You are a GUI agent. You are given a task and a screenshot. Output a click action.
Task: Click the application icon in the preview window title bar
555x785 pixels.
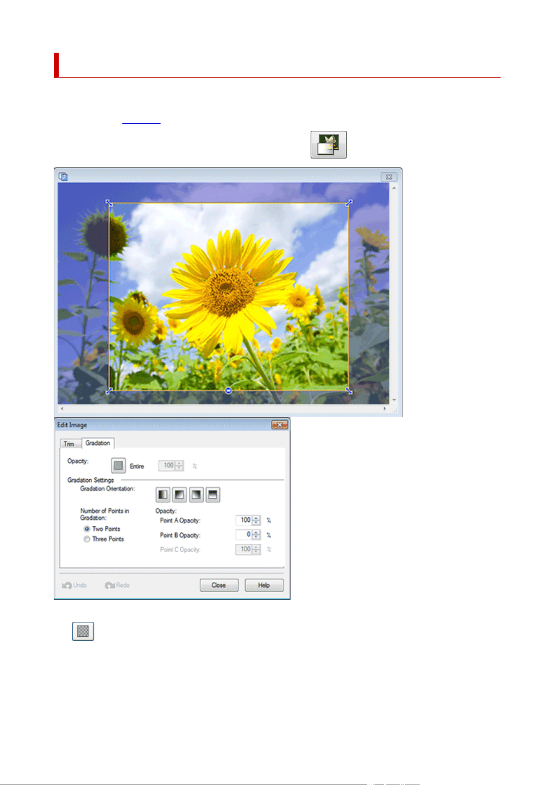[63, 177]
